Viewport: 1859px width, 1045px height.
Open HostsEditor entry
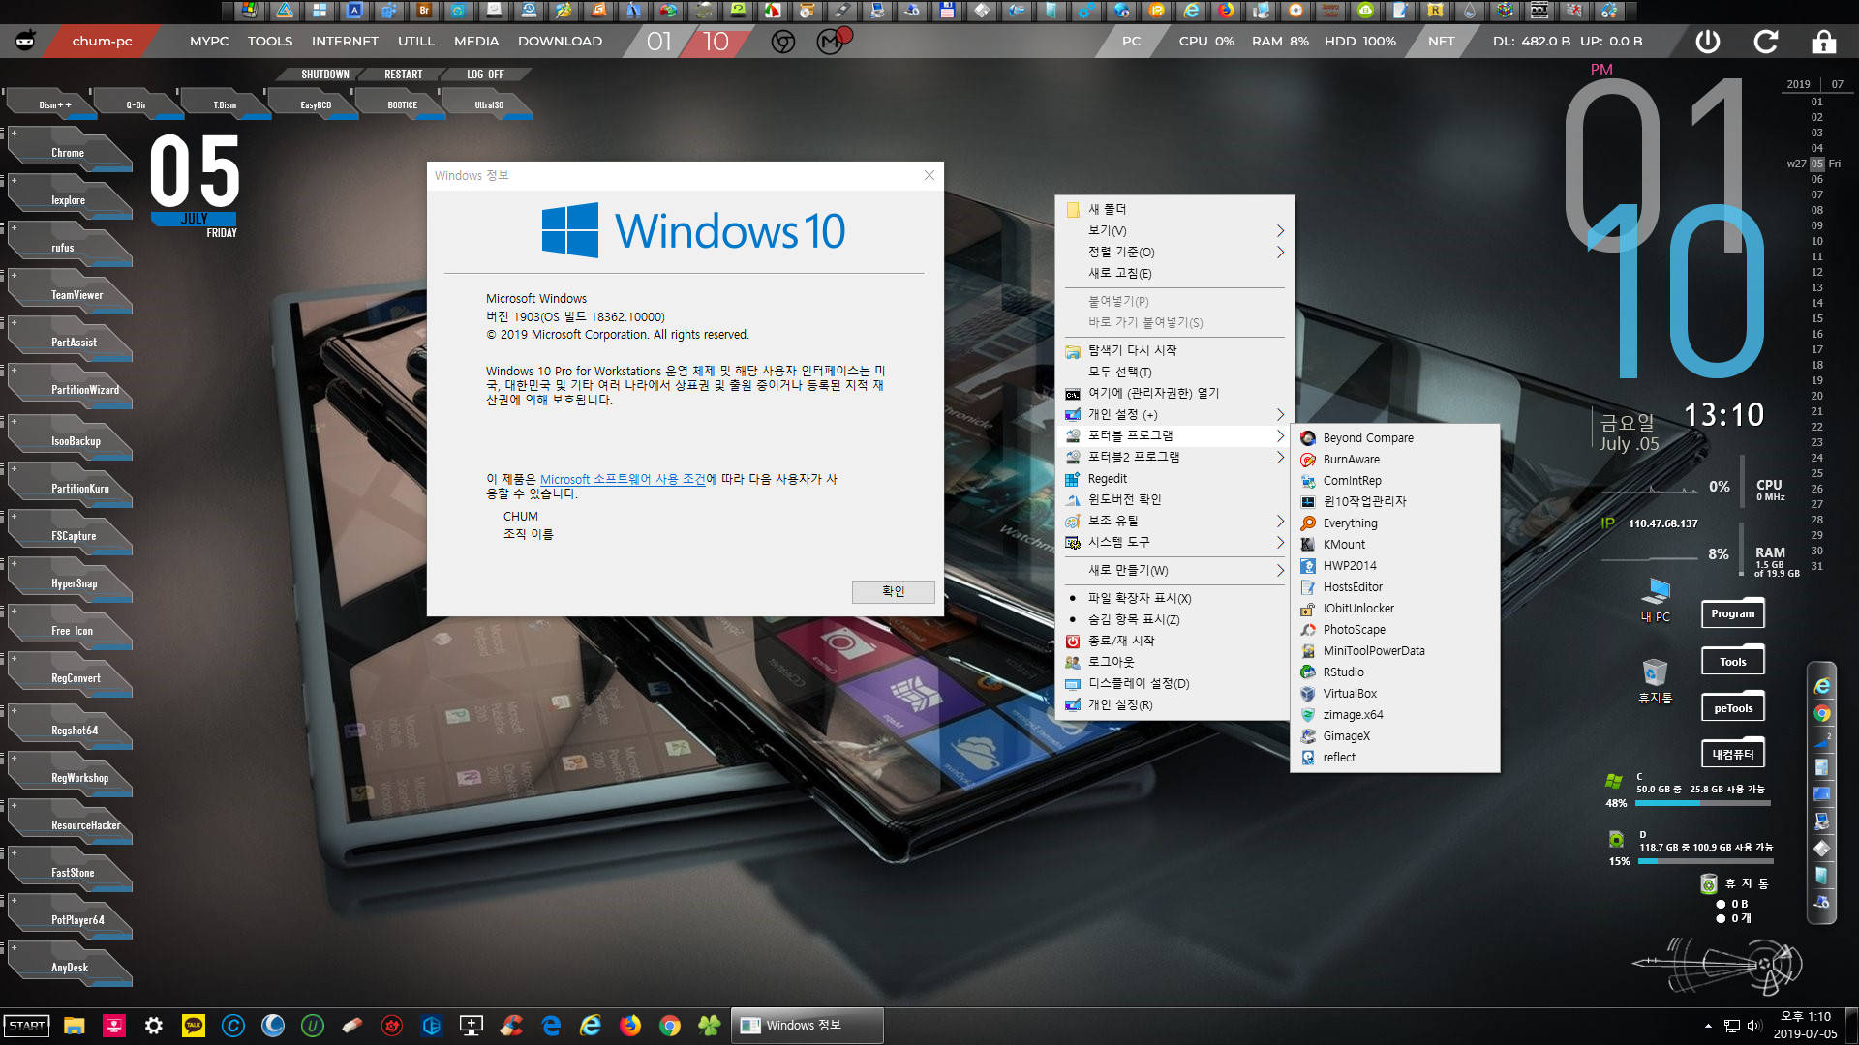click(1394, 587)
